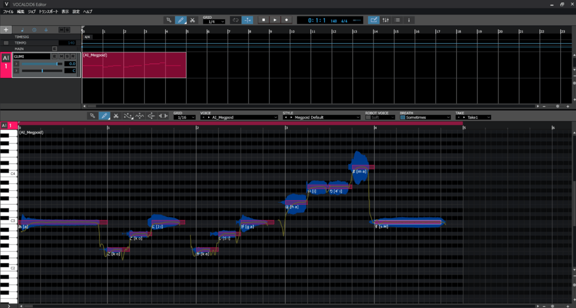Switch to previous style with STYLE left arrow
576x308 pixels.
286,118
